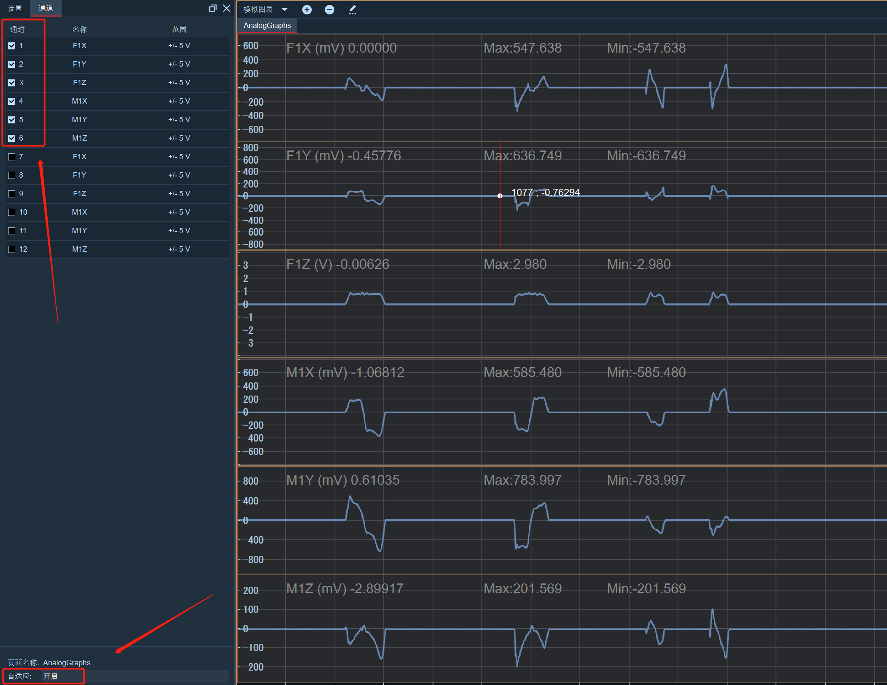Switch to the 设置 tab
887x685 pixels.
pyautogui.click(x=15, y=8)
